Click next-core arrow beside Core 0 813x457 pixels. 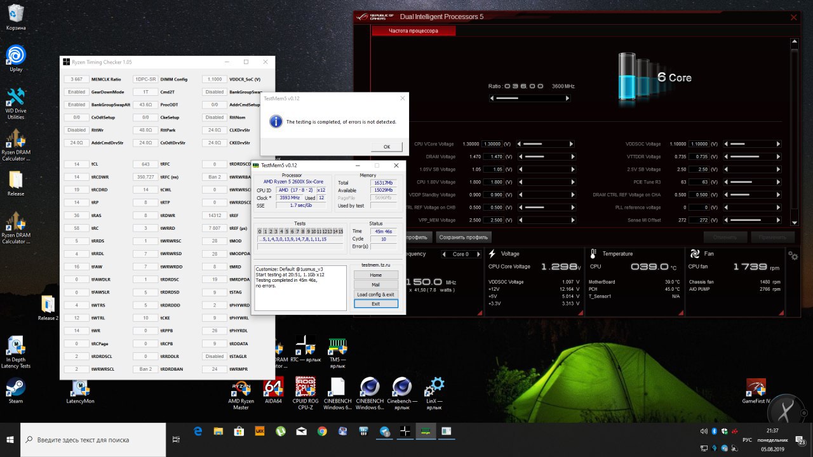click(478, 254)
